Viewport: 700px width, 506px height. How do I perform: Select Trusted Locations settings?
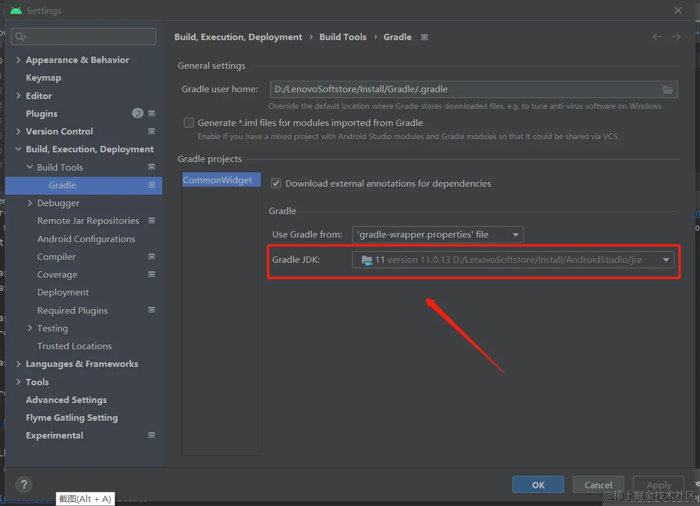pyautogui.click(x=75, y=346)
